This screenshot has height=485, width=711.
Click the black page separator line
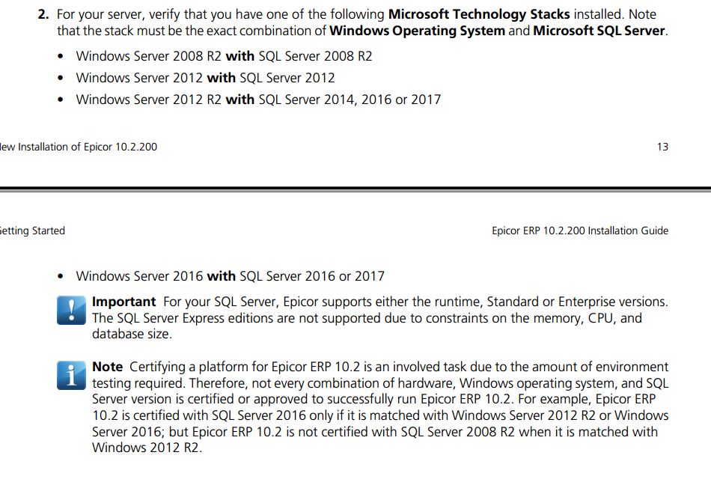[x=355, y=189]
